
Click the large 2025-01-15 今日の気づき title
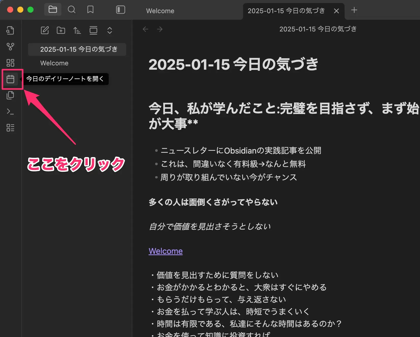233,64
